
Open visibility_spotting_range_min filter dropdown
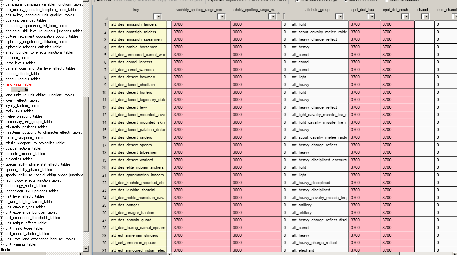tap(221, 17)
